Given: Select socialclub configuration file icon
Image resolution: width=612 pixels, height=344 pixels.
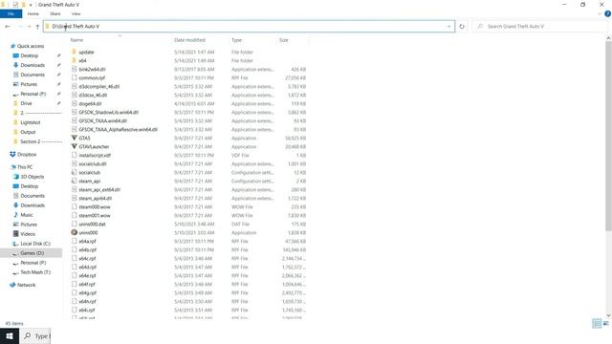Looking at the screenshot, I should point(75,172).
